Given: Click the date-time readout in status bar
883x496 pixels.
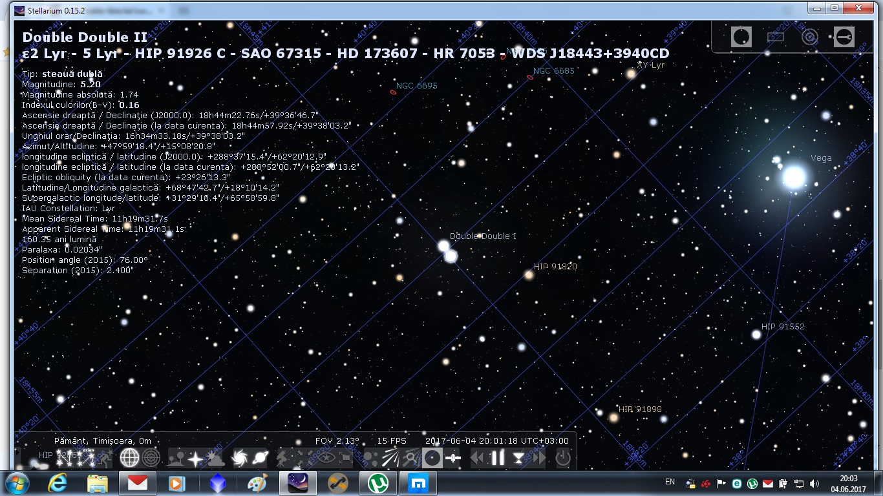Looking at the screenshot, I should (x=497, y=440).
